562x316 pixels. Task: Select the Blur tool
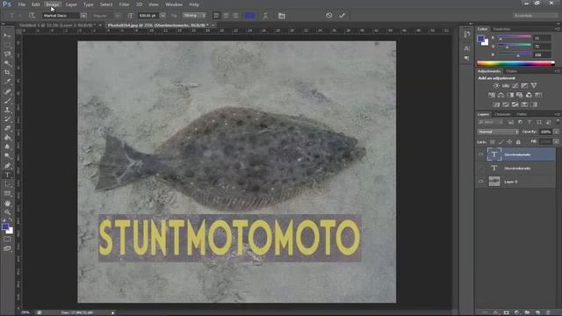coord(7,147)
